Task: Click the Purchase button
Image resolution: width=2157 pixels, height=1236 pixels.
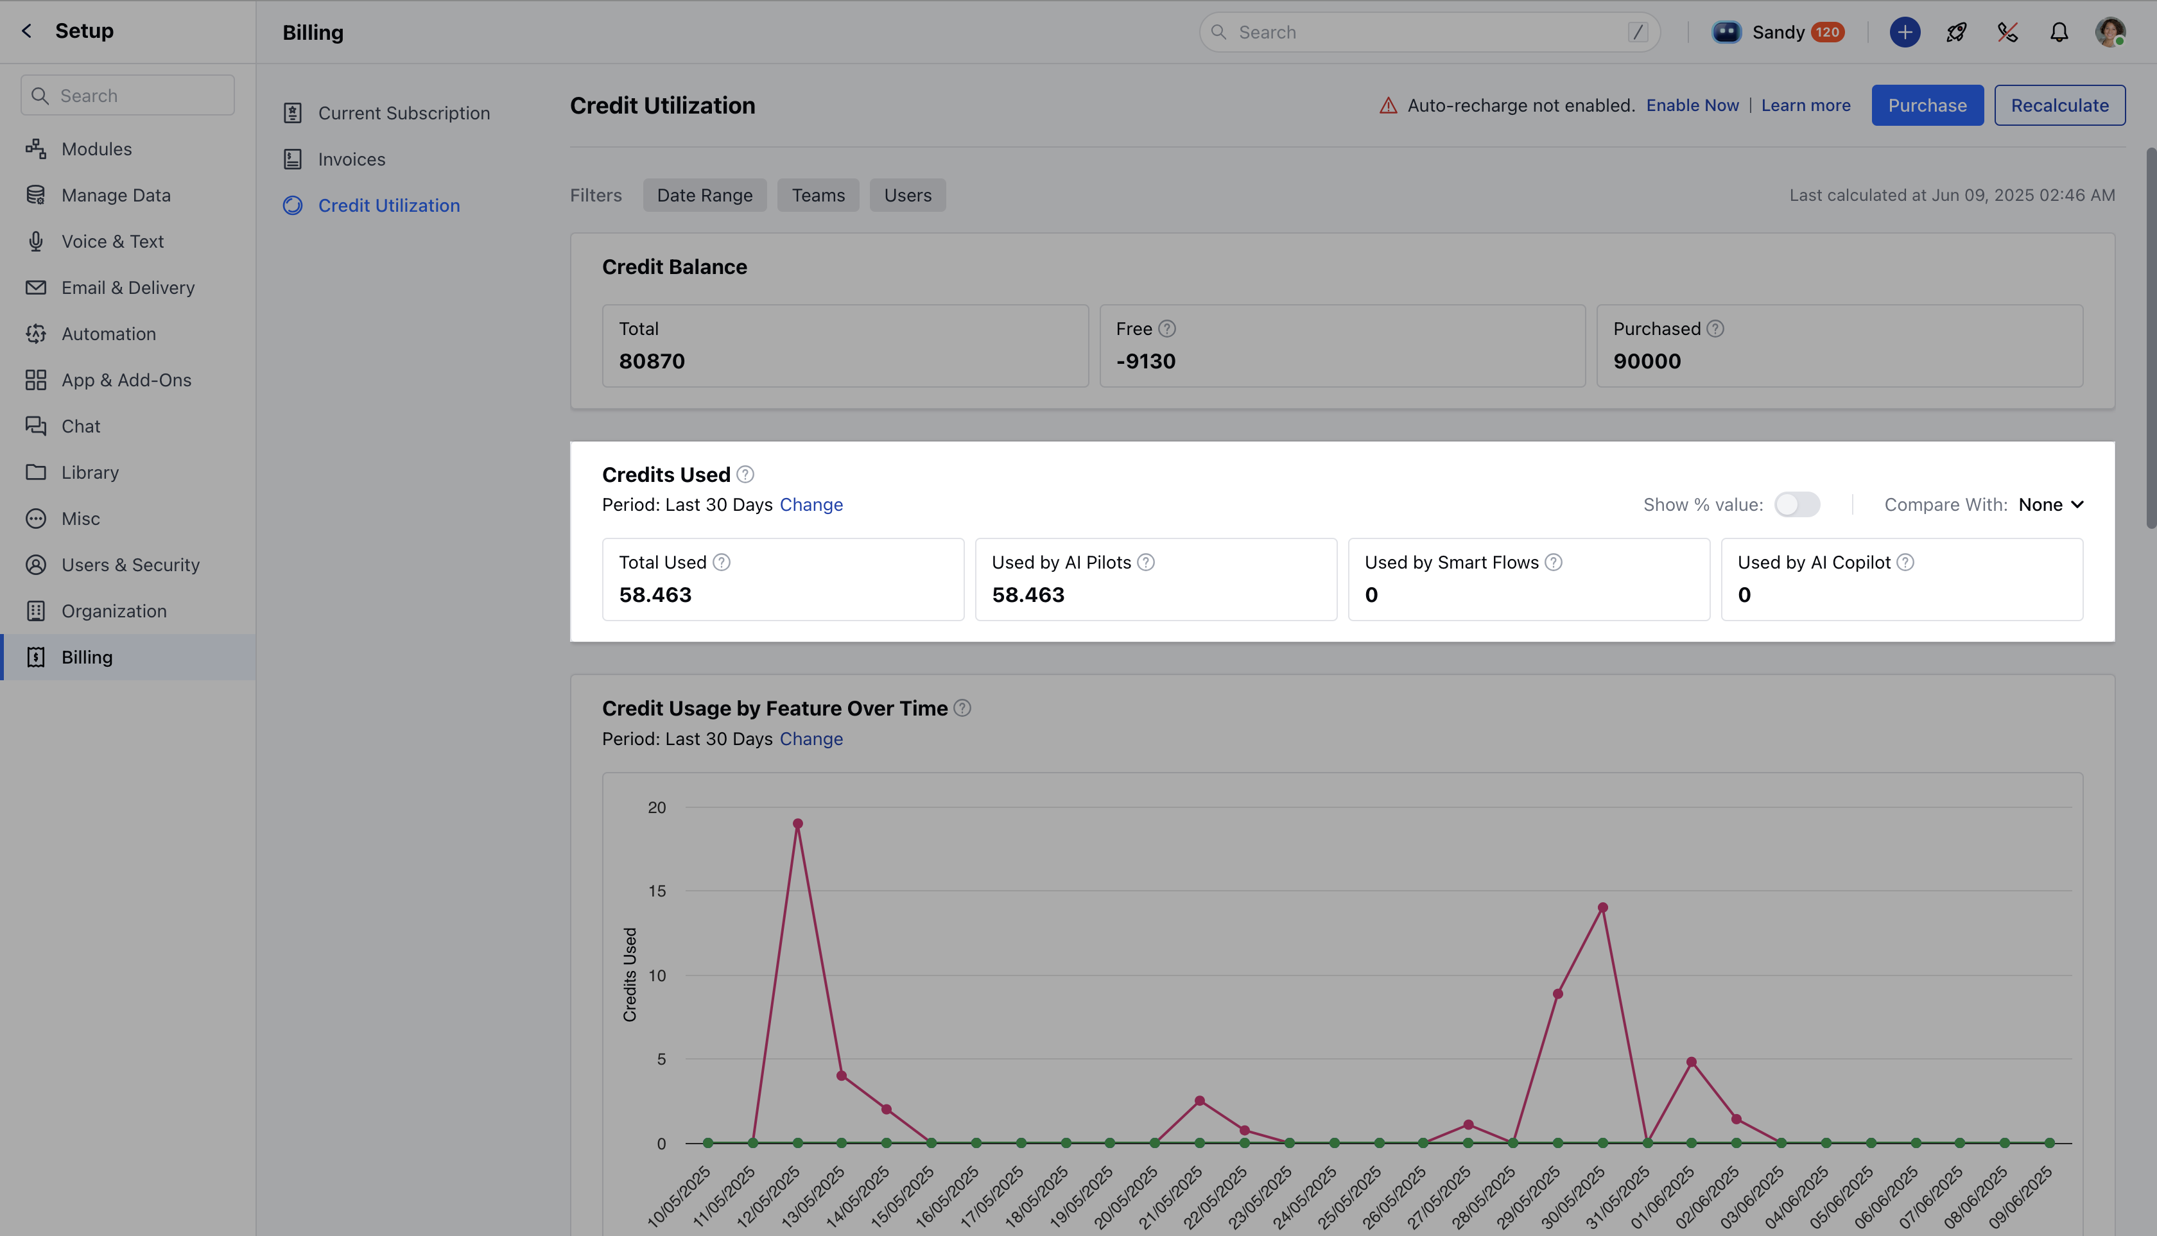Action: click(1927, 105)
